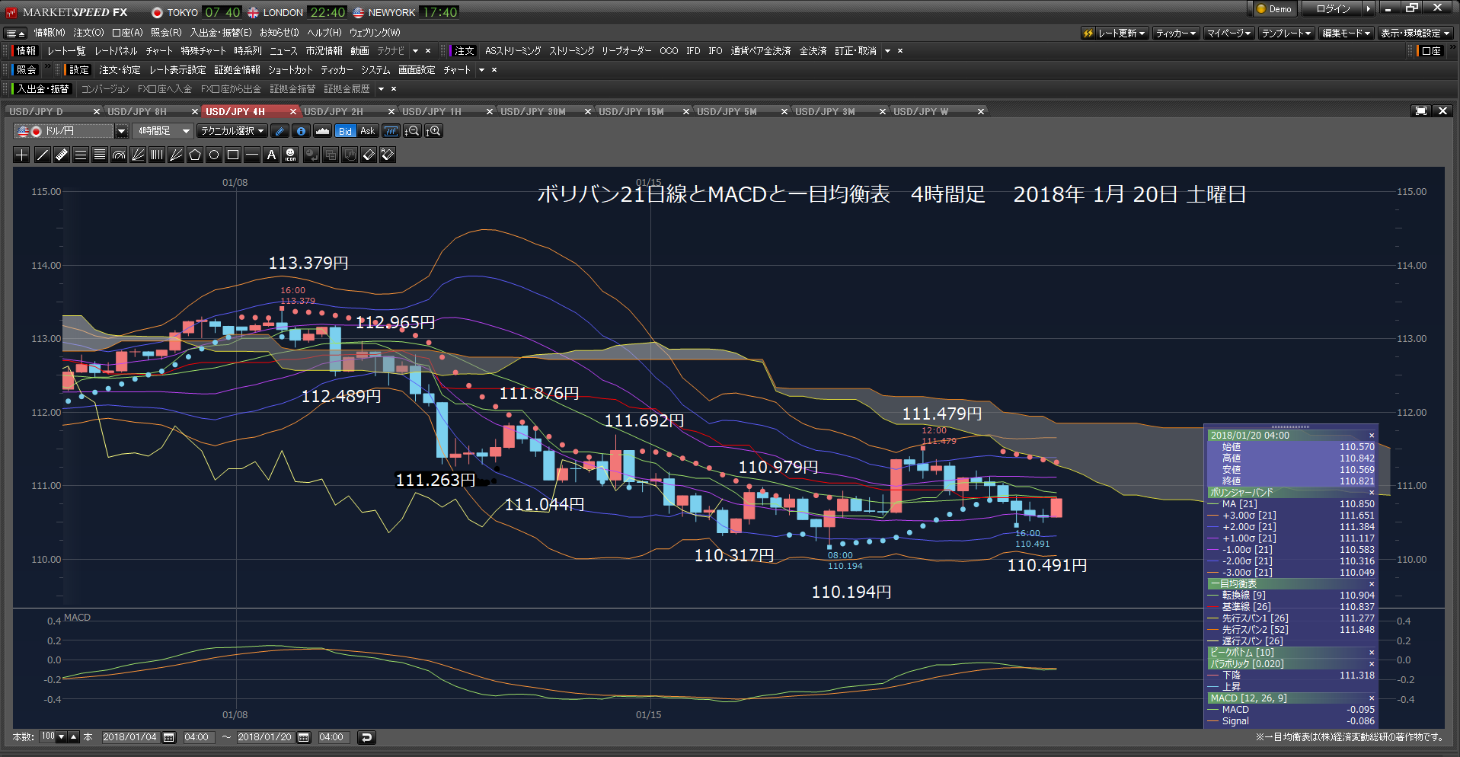Image resolution: width=1460 pixels, height=757 pixels.
Task: Click the Demo mode button
Action: [1273, 9]
